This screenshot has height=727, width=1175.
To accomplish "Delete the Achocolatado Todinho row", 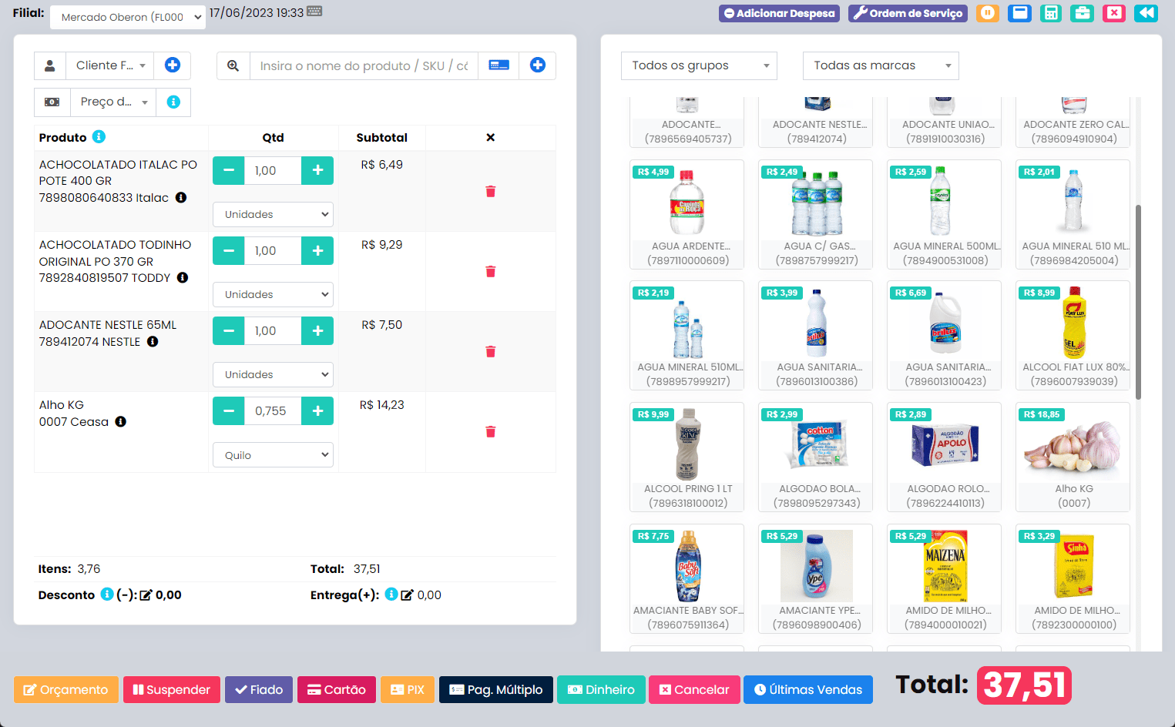I will click(491, 271).
